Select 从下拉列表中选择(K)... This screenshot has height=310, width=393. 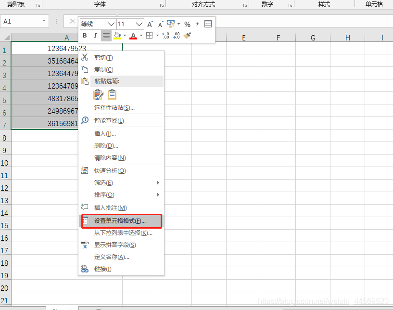121,233
